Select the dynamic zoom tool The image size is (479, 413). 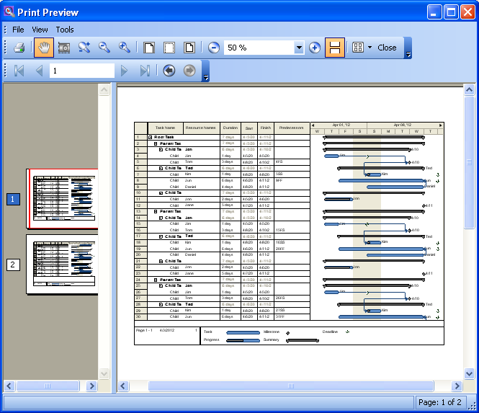click(x=84, y=48)
